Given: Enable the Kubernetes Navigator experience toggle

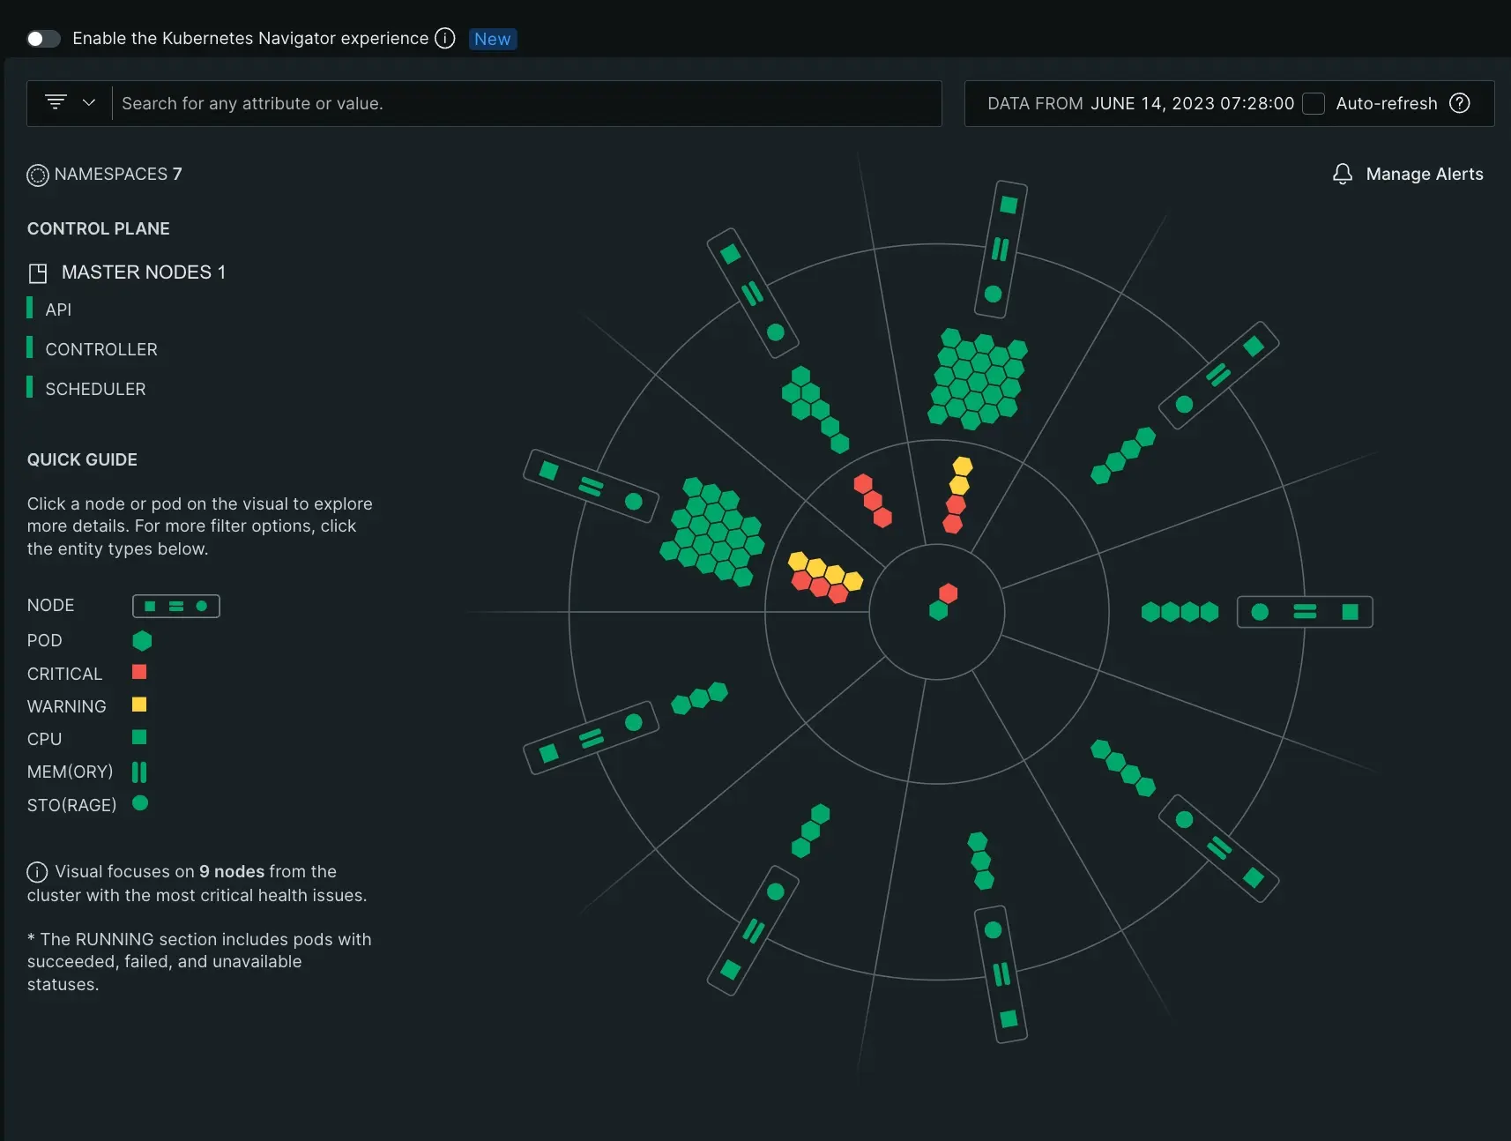Looking at the screenshot, I should click(x=43, y=39).
